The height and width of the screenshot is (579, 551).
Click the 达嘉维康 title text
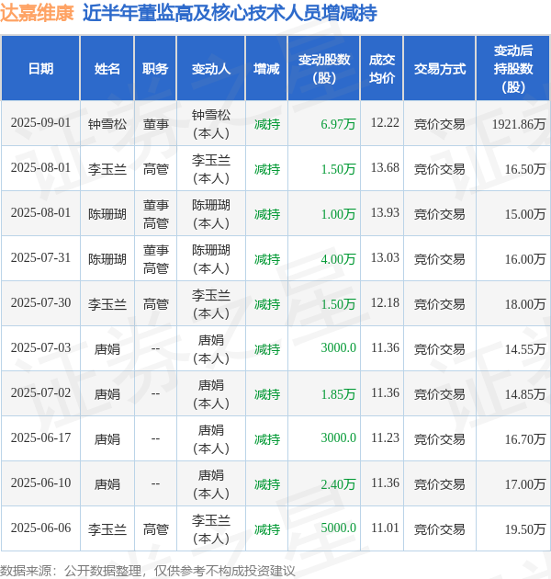pos(37,13)
